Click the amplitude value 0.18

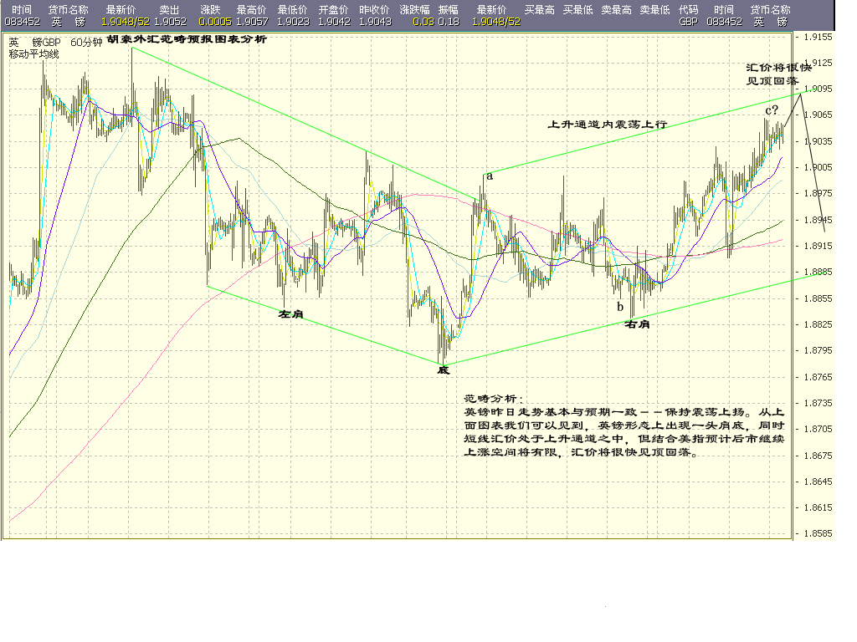449,22
